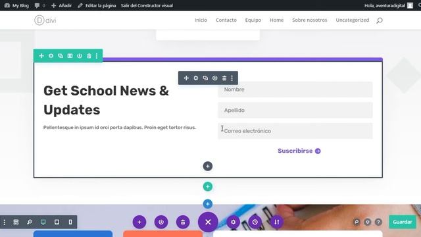Open Hola, aventuradigital user menu
The height and width of the screenshot is (237, 421).
tap(389, 5)
